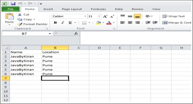
Task: Apply the yellow Fill Color bucket
Action: (x=98, y=23)
